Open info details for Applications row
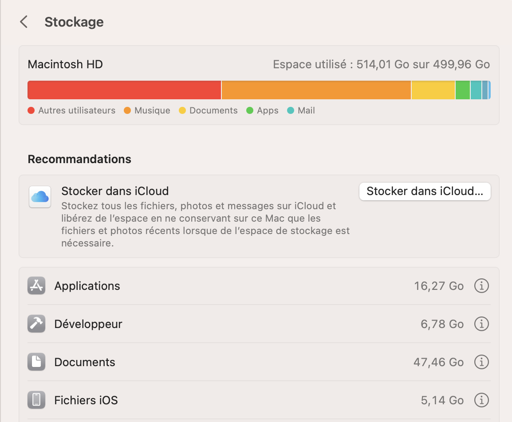This screenshot has width=512, height=422. coord(481,286)
